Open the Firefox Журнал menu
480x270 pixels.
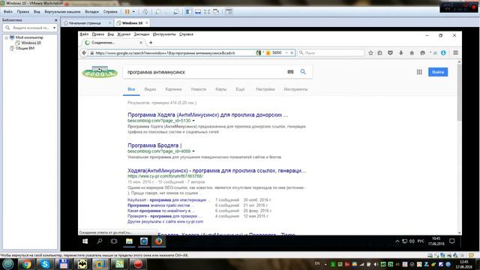124,34
